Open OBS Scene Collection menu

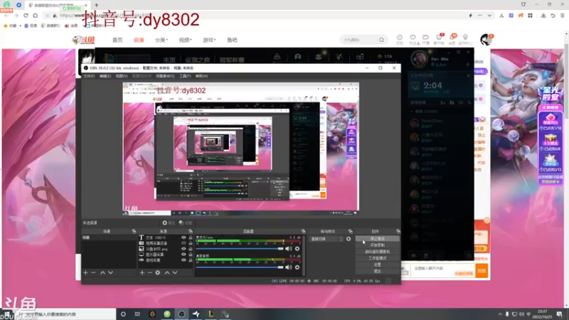165,76
